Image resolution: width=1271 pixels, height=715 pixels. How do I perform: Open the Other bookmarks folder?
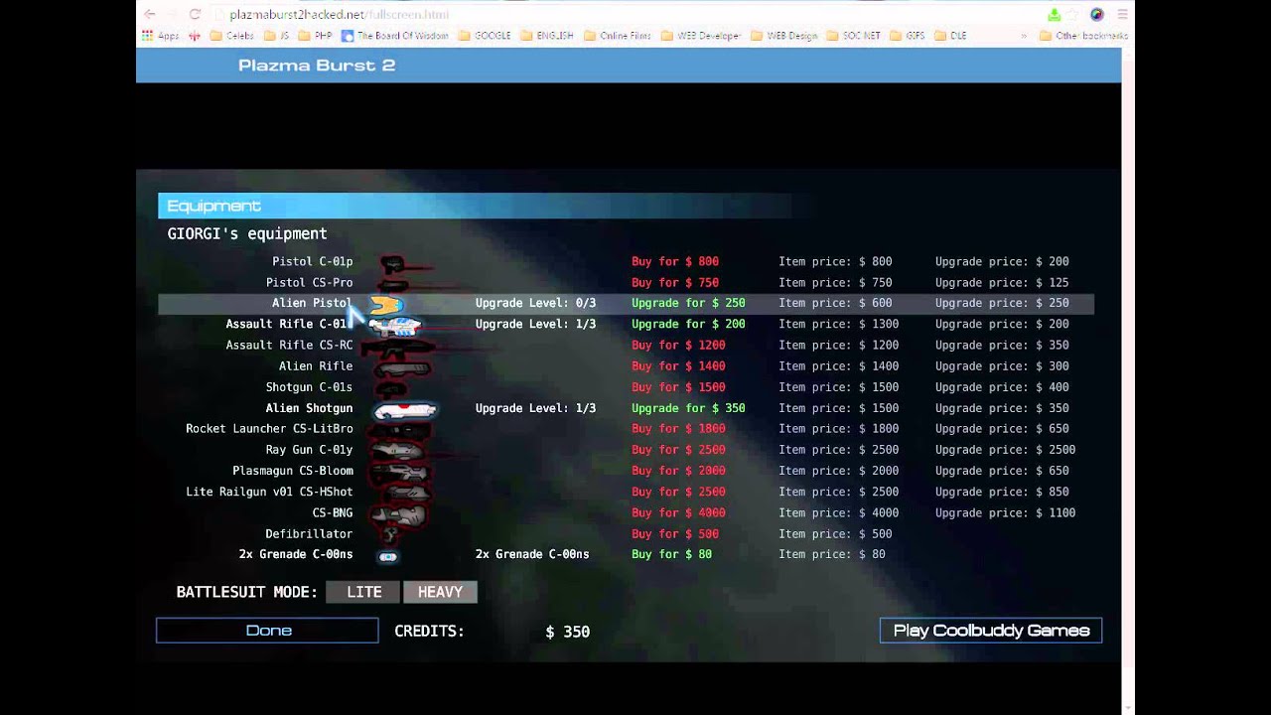[1083, 36]
